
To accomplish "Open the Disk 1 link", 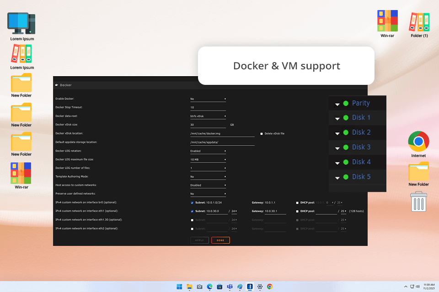I will pyautogui.click(x=361, y=118).
